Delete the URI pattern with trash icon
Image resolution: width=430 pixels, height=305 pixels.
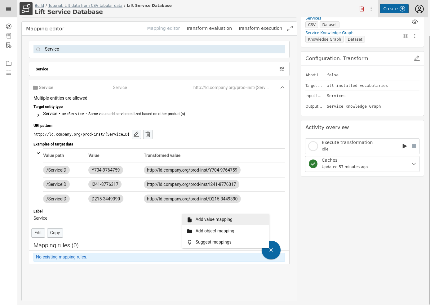148,134
